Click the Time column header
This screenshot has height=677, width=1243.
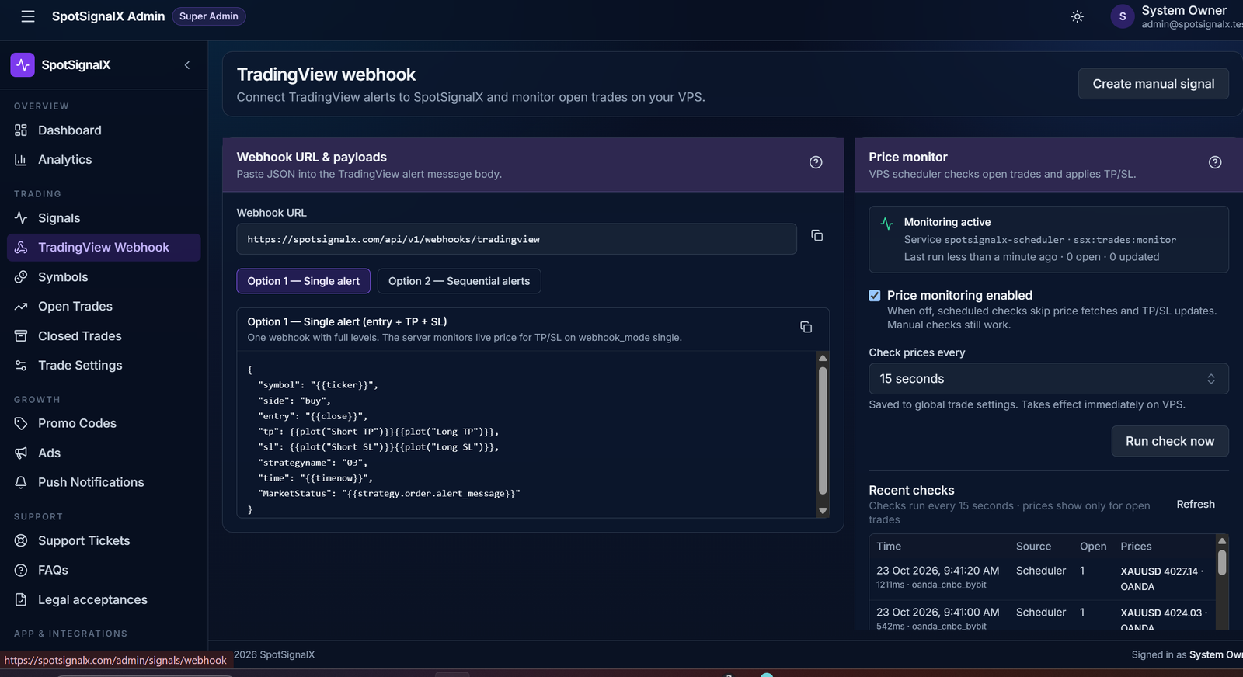click(889, 547)
